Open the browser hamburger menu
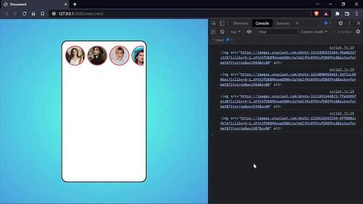This screenshot has height=204, width=363. 357,14
